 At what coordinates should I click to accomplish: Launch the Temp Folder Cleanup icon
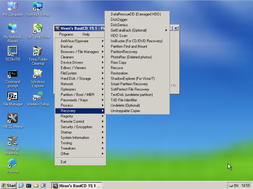[38, 52]
